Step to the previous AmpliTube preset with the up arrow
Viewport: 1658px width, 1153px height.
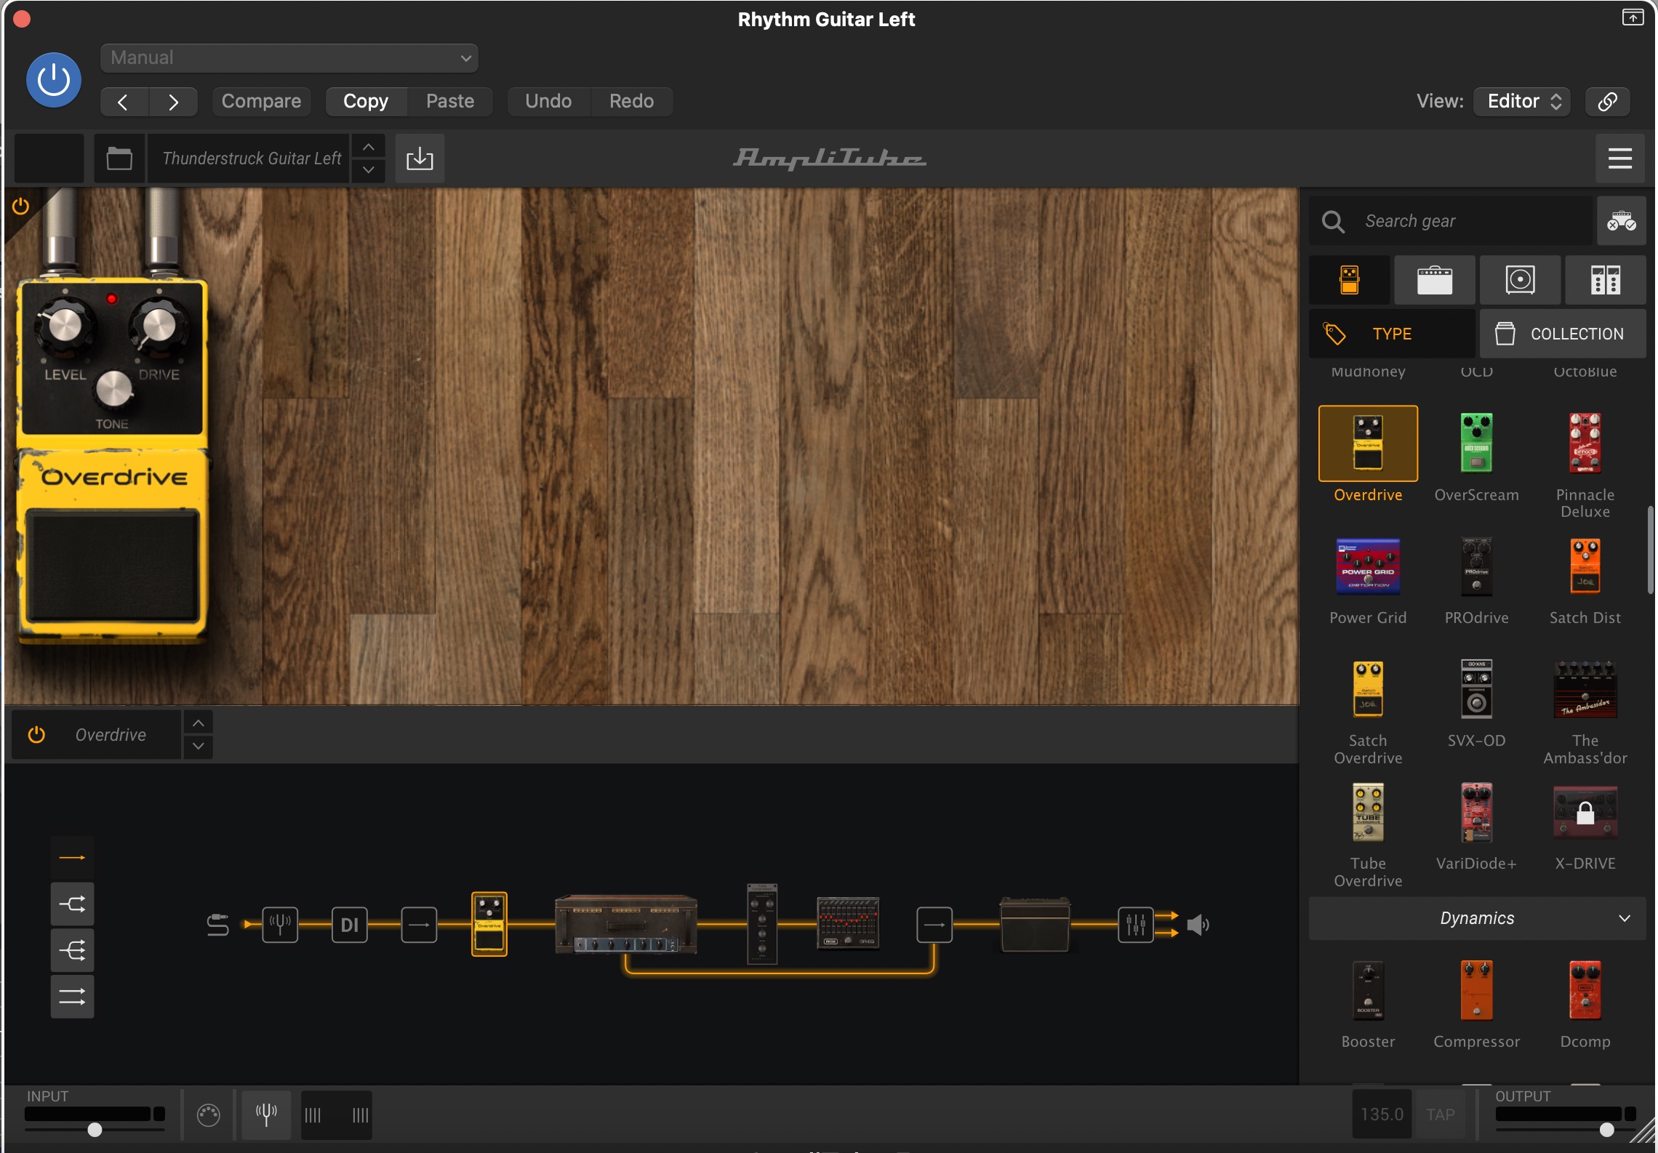(369, 146)
